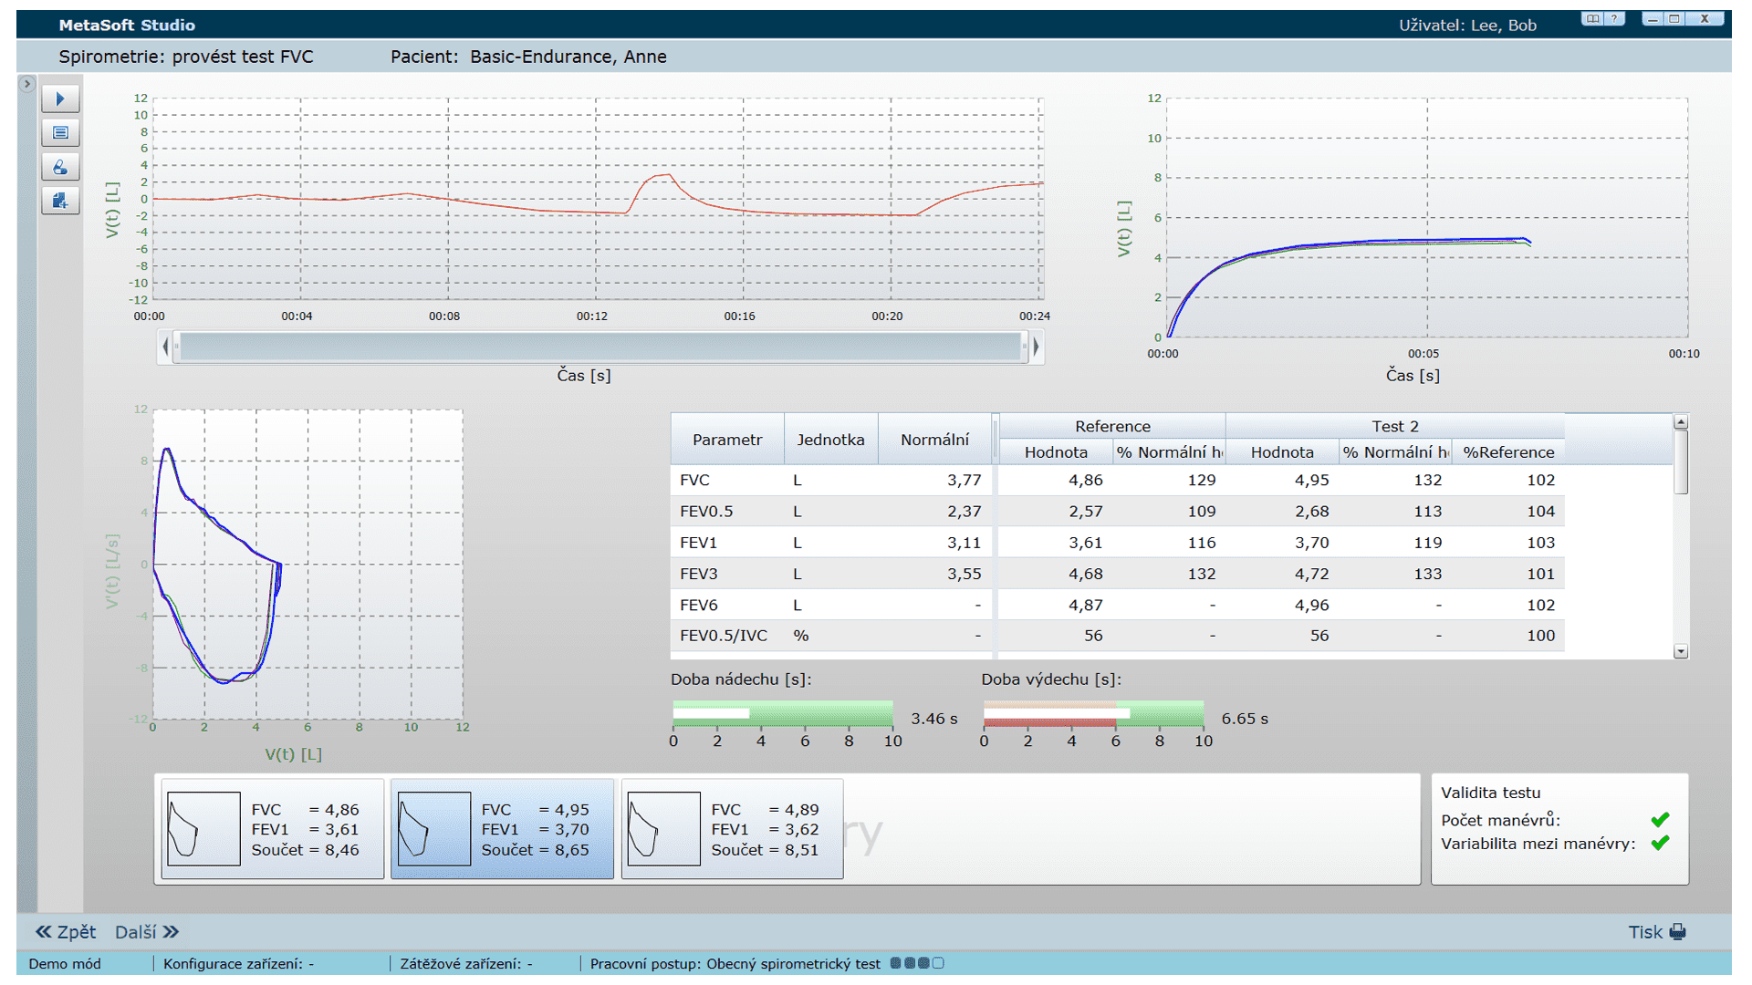
Task: Add a new document with the document-plus icon
Action: pos(60,201)
